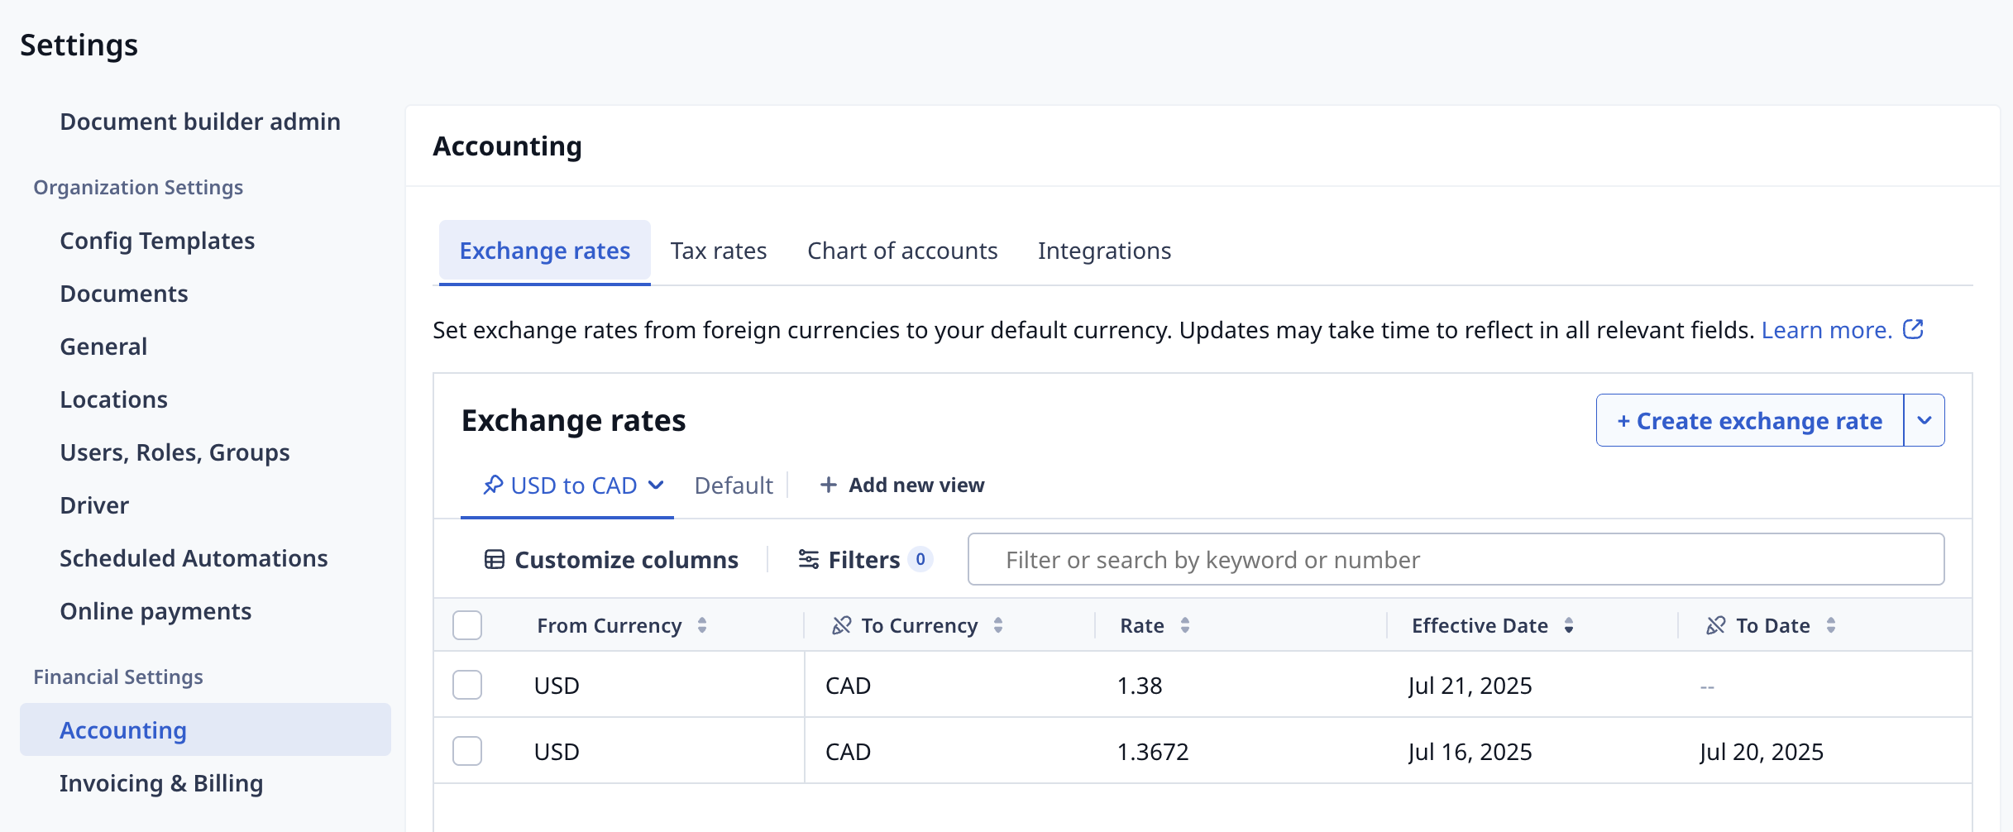Click the plus icon beside Add new view
This screenshot has height=832, width=2013.
coord(828,485)
